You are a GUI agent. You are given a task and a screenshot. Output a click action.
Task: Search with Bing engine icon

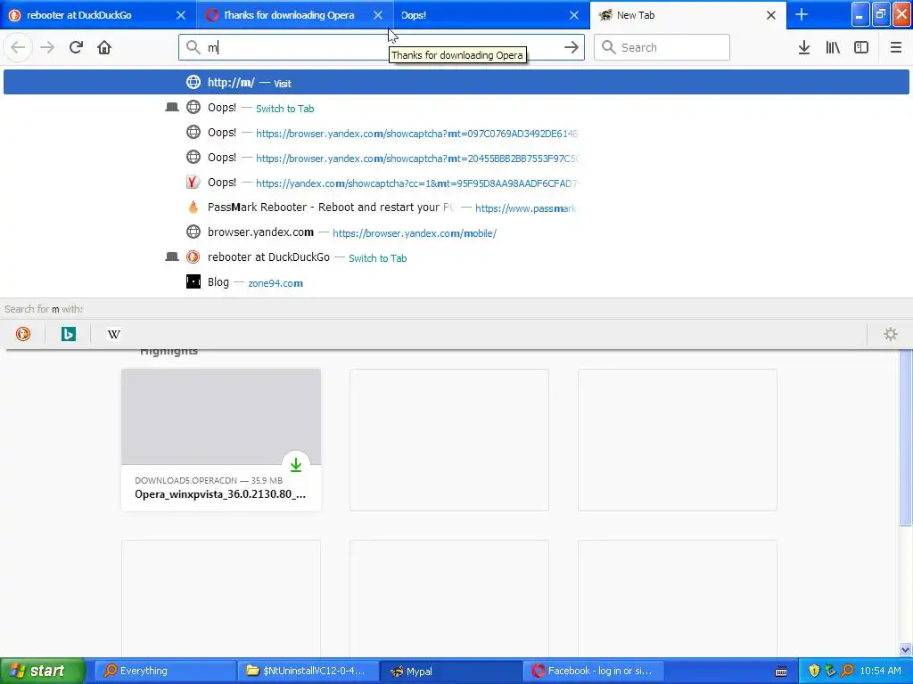coord(68,334)
